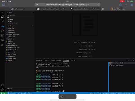This screenshot has height=101, width=135.
Task: Tap the keyboard shortcut bar icon
Action: coord(62,97)
